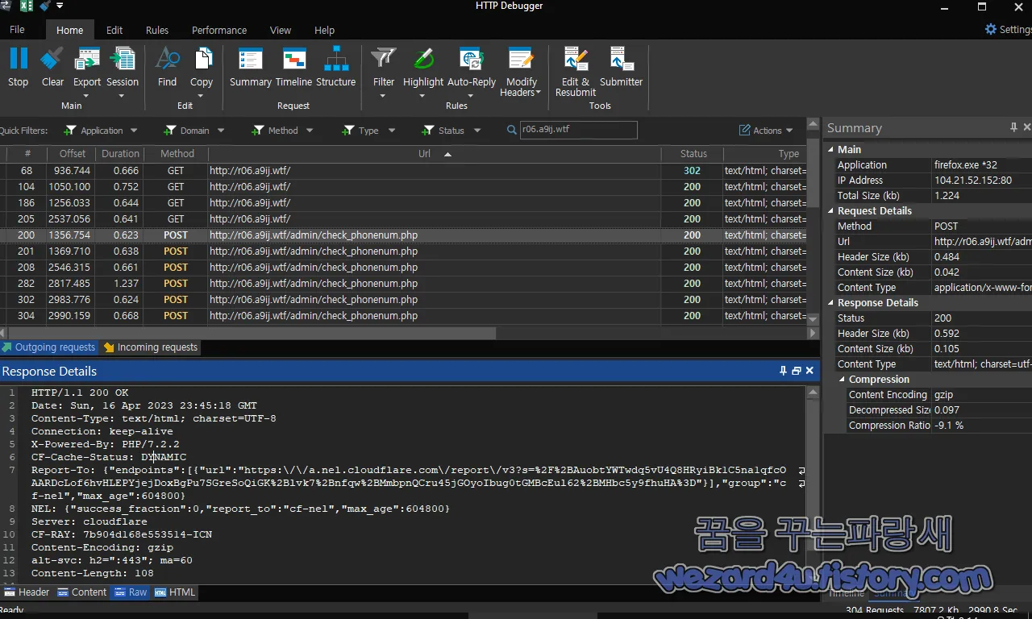Switch to the Rules ribbon tab
Image resolution: width=1032 pixels, height=619 pixels.
[157, 31]
